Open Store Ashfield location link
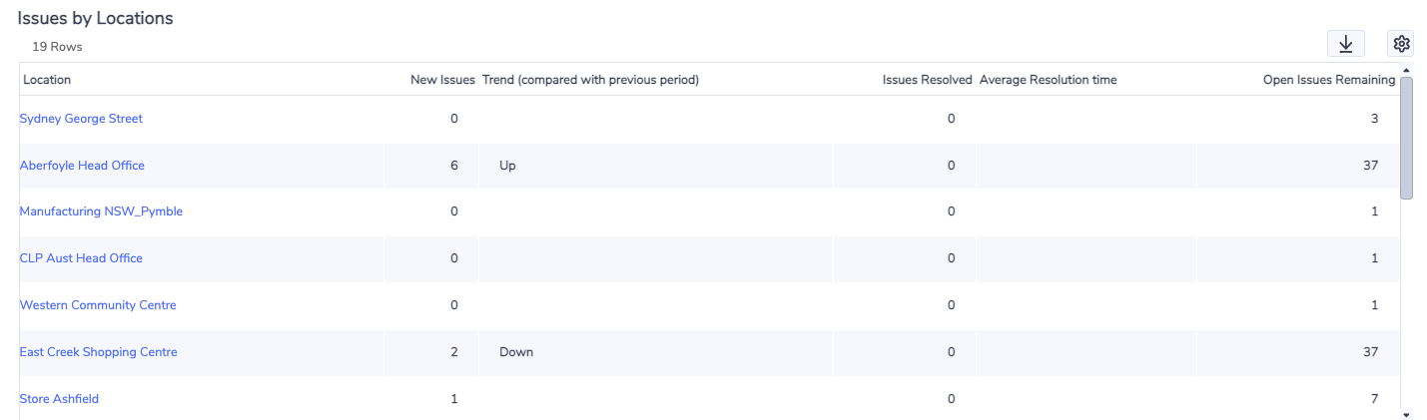Viewport: 1427px width, 420px height. point(59,399)
